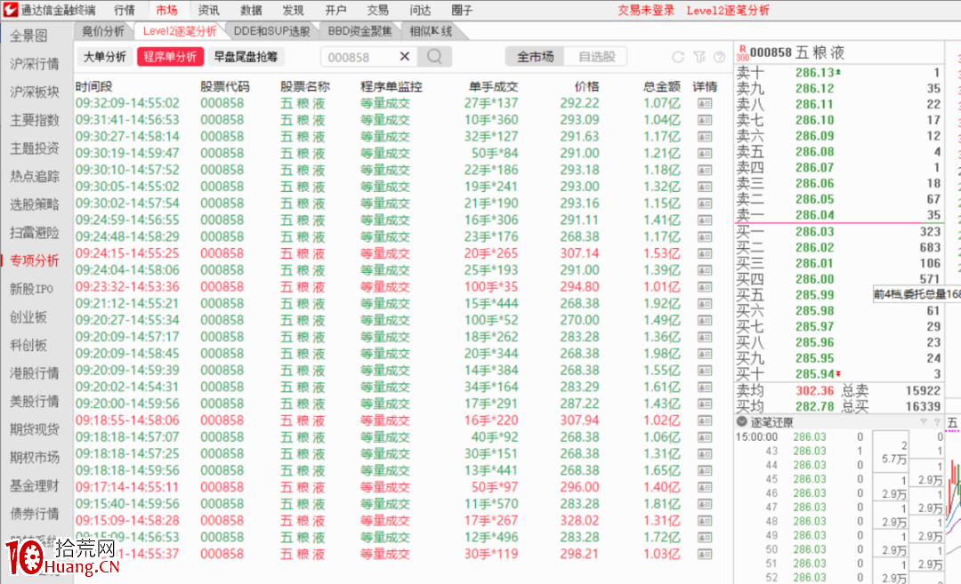
Task: Open the help question mark icon
Action: click(720, 57)
